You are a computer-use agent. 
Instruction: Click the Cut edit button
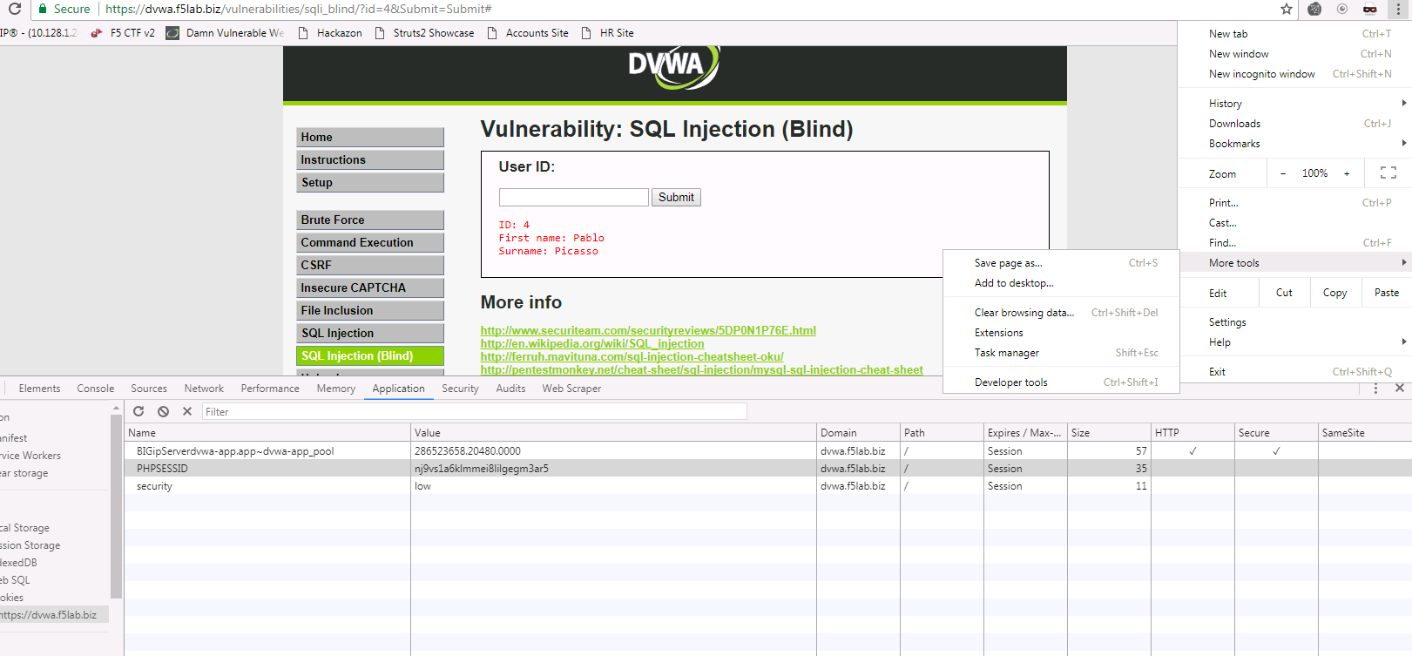(1284, 293)
